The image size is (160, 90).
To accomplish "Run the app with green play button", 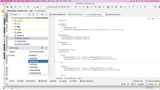I will (x=76, y=7).
